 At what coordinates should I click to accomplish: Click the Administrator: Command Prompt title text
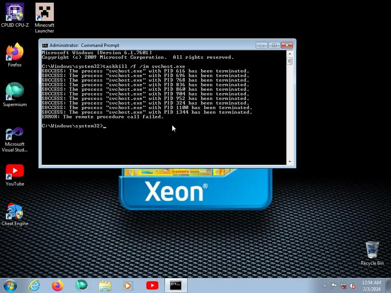pyautogui.click(x=84, y=45)
